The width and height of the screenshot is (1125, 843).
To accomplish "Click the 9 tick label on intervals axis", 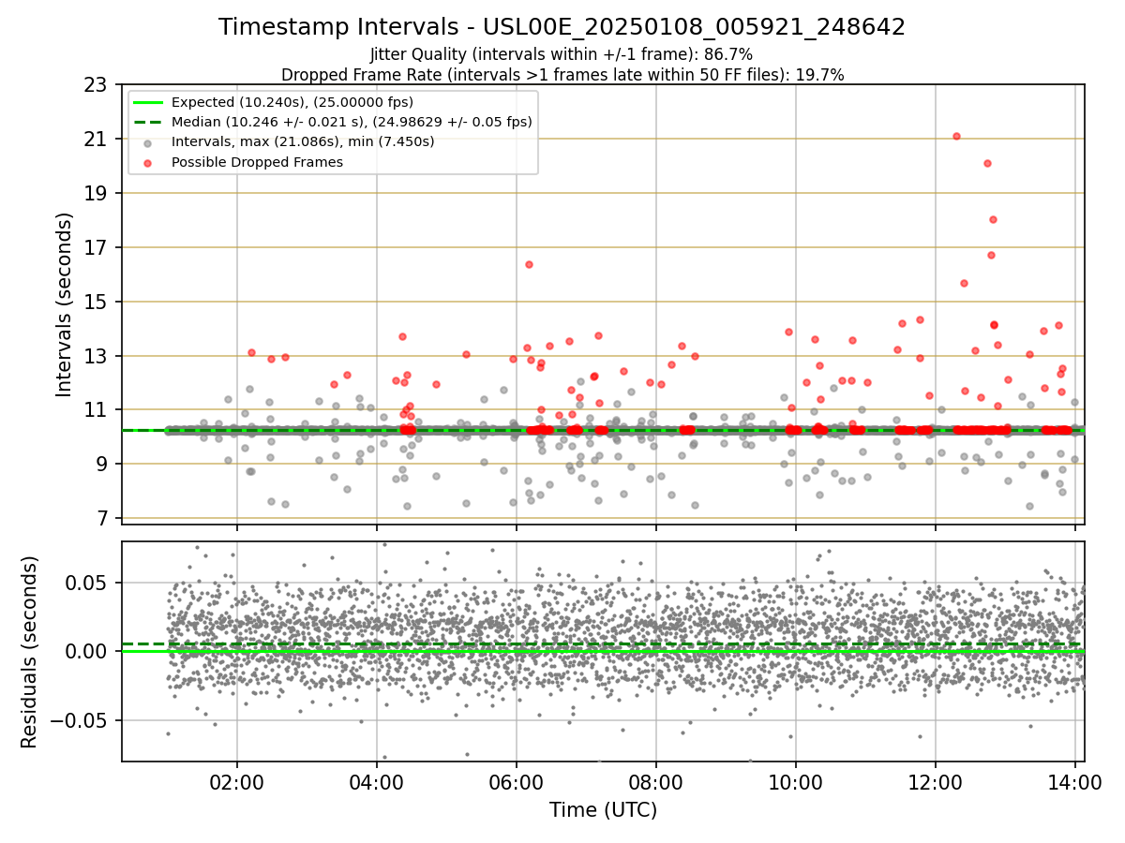I will [104, 465].
